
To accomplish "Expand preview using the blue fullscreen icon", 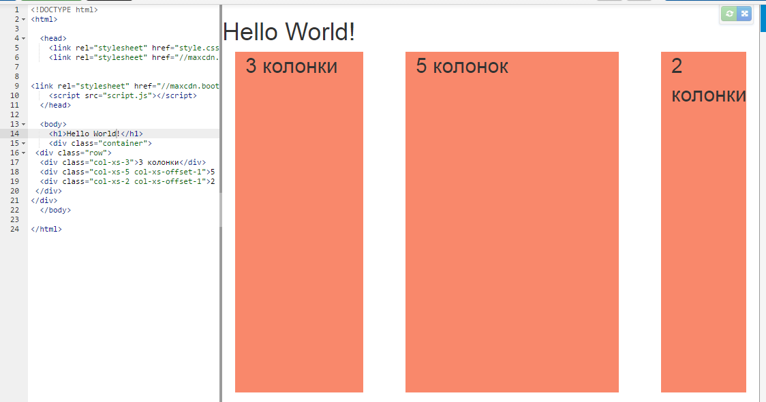I will tap(744, 14).
